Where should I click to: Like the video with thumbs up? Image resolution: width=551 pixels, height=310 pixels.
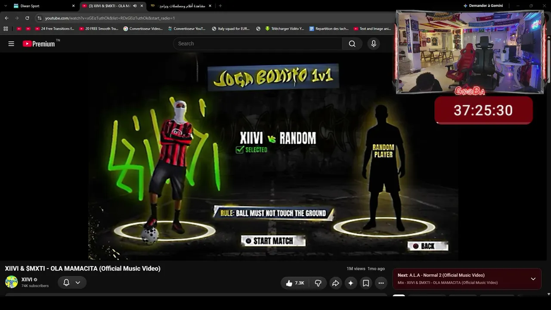click(295, 283)
